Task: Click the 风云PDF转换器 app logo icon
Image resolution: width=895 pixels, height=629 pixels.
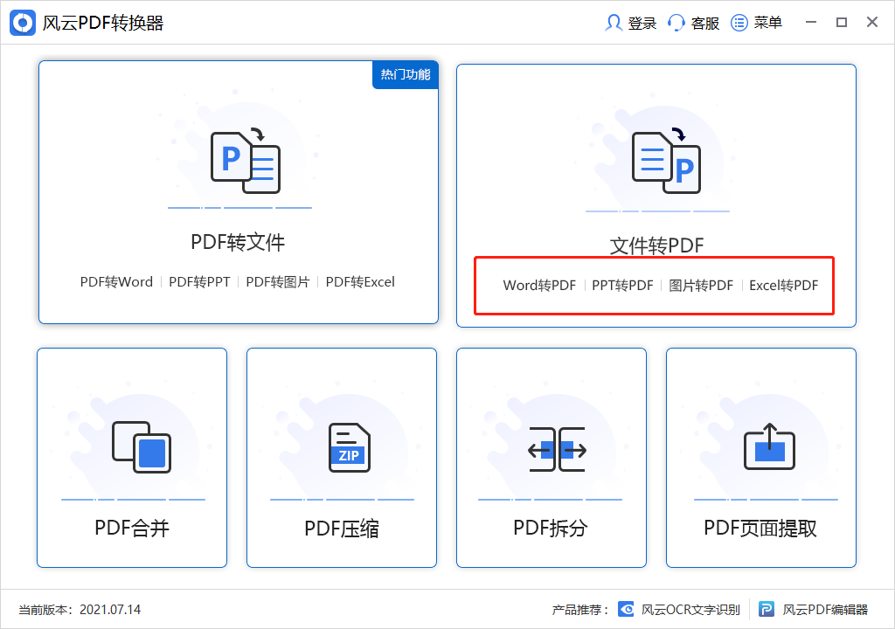Action: click(23, 23)
